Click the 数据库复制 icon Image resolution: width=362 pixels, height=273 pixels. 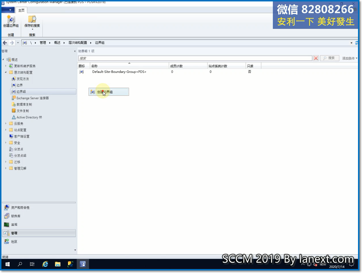coord(13,104)
